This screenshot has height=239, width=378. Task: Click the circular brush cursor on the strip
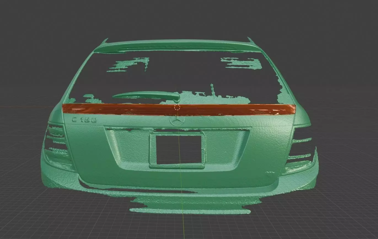(177, 107)
